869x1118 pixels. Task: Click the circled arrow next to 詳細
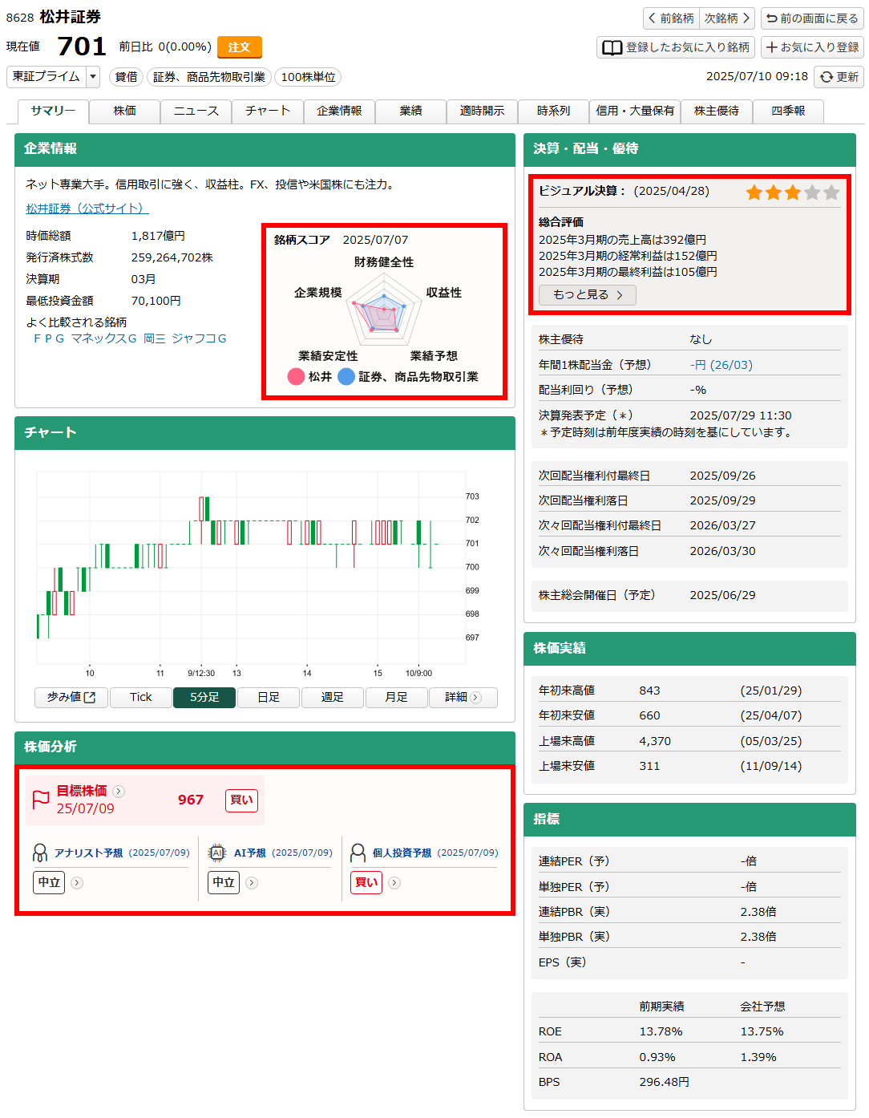(x=475, y=698)
